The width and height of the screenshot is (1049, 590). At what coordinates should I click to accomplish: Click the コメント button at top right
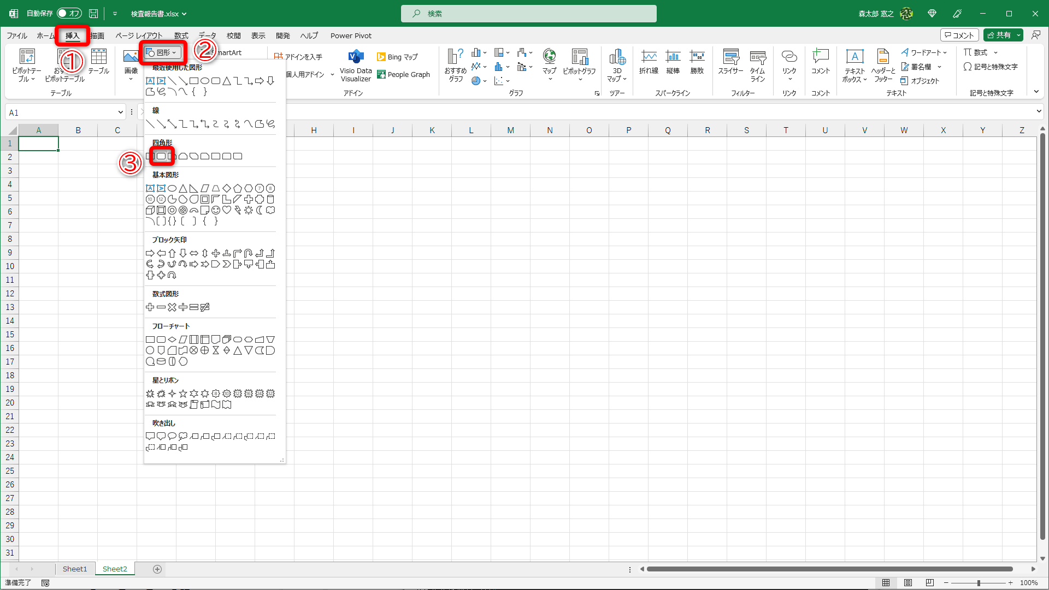[x=959, y=35]
